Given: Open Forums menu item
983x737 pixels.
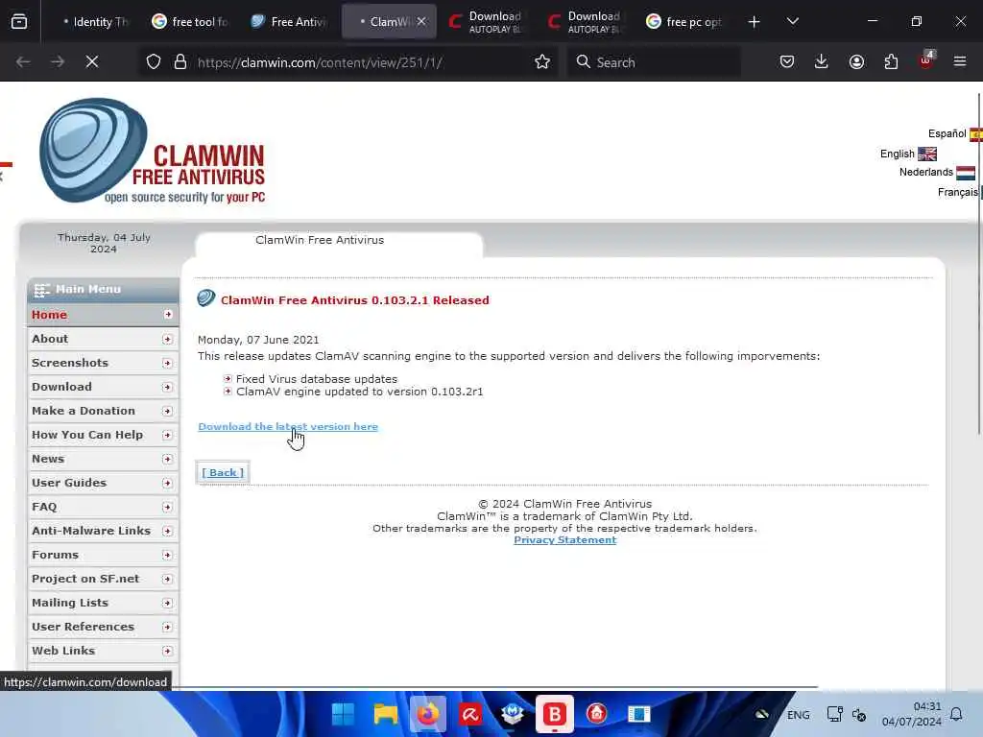Looking at the screenshot, I should [103, 555].
